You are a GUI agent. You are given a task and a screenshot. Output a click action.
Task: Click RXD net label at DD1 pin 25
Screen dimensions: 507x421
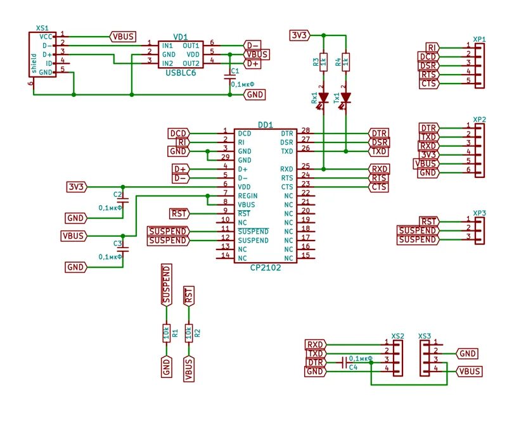click(379, 169)
